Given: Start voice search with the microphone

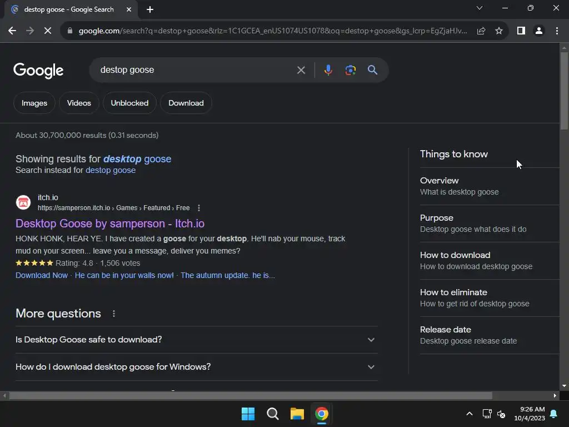Looking at the screenshot, I should [x=328, y=70].
